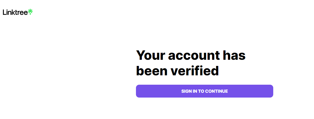Click the word "verified" in heading

pyautogui.click(x=195, y=71)
